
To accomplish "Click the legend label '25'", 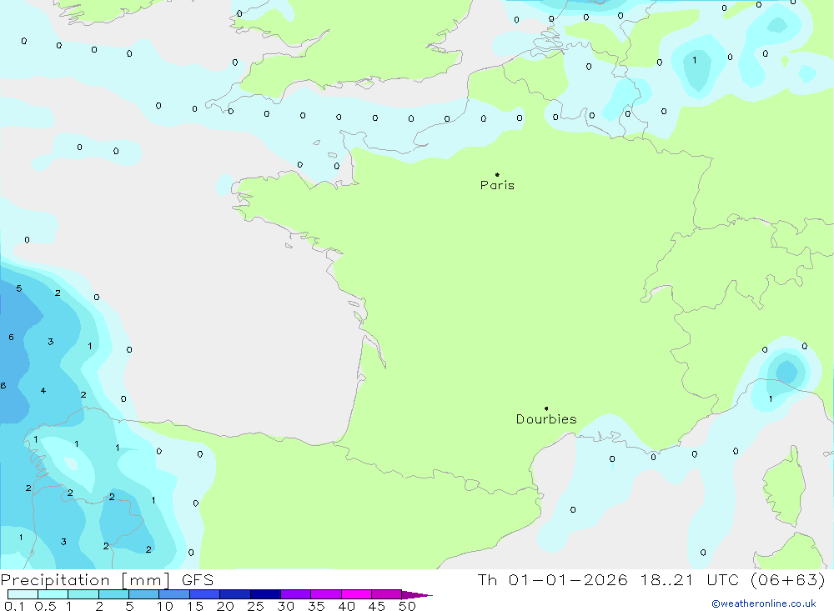I will pos(255,606).
